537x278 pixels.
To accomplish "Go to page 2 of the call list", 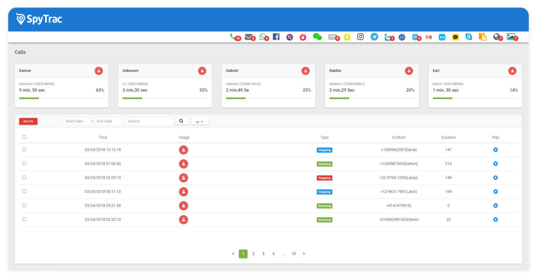I will [x=253, y=254].
